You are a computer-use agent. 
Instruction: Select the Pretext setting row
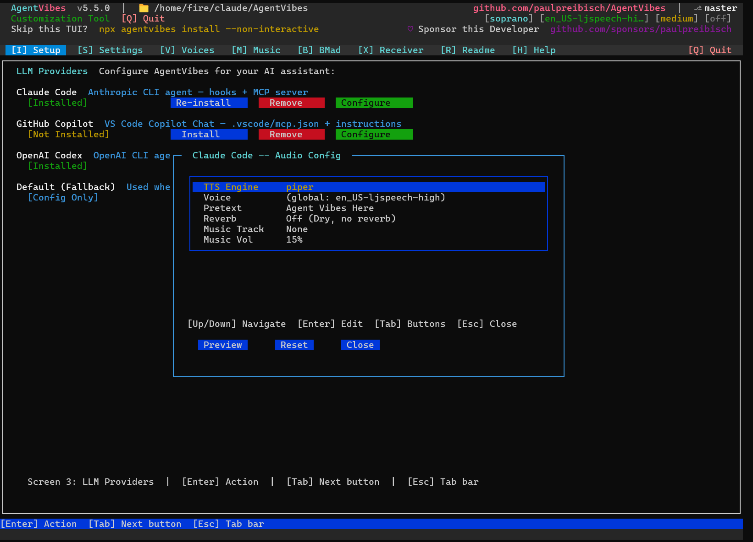(369, 208)
